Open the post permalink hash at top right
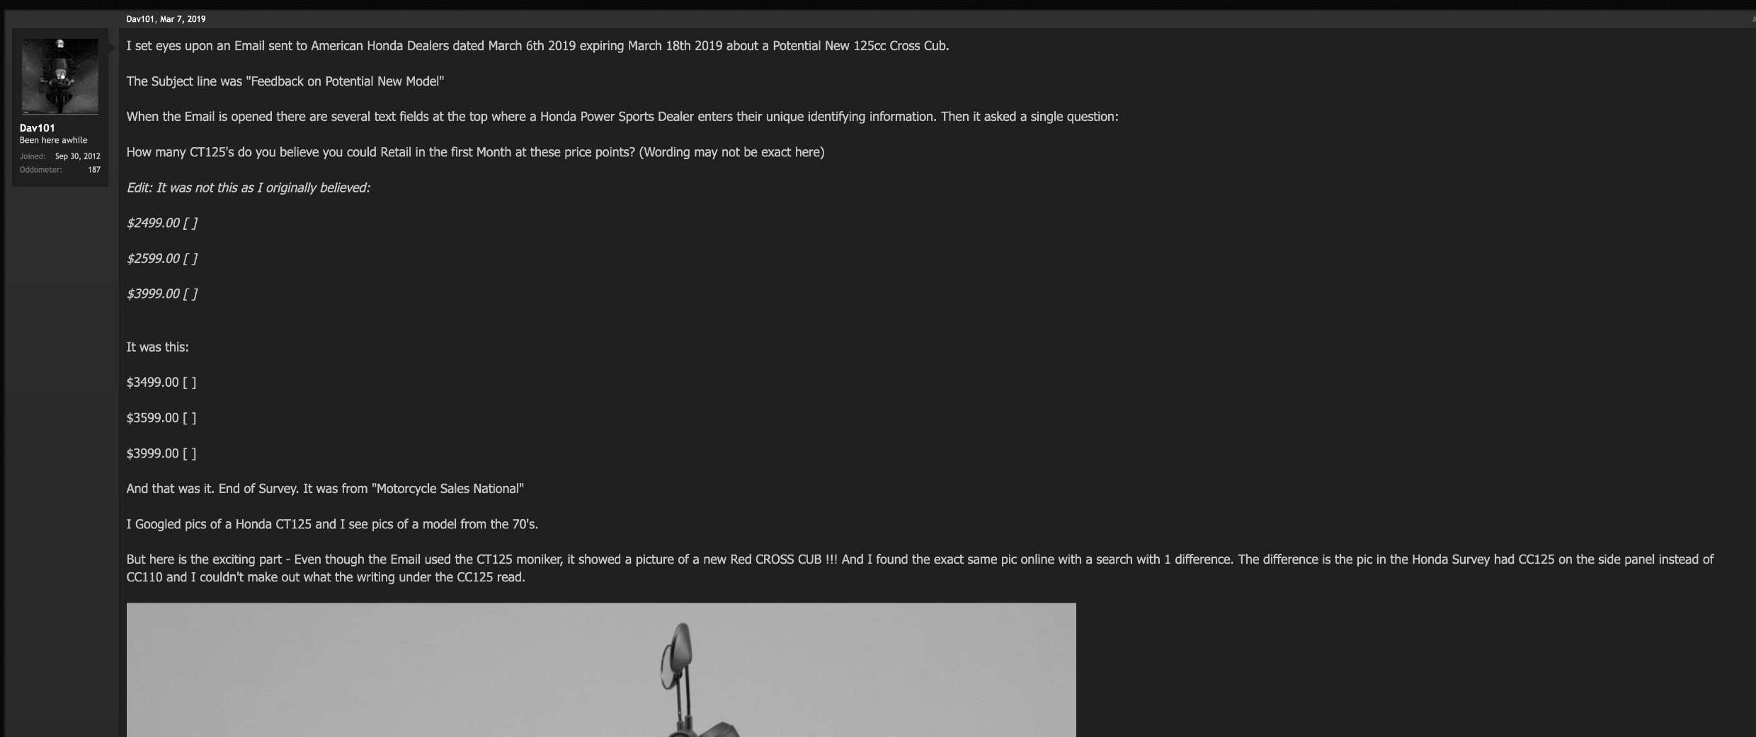The image size is (1756, 737). [x=1753, y=19]
